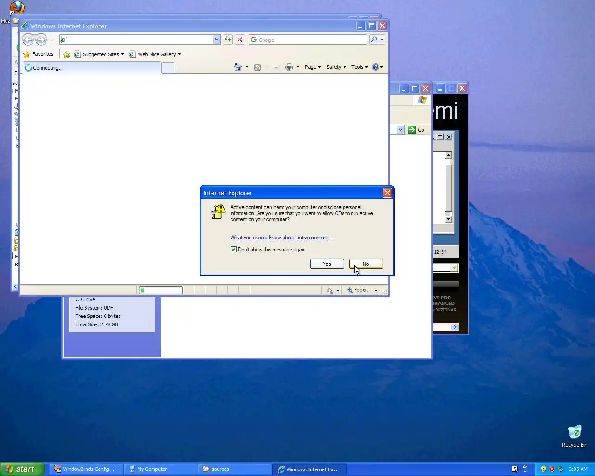The image size is (595, 476).
Task: Click the language bar restore icon on taskbar
Action: pyautogui.click(x=525, y=466)
